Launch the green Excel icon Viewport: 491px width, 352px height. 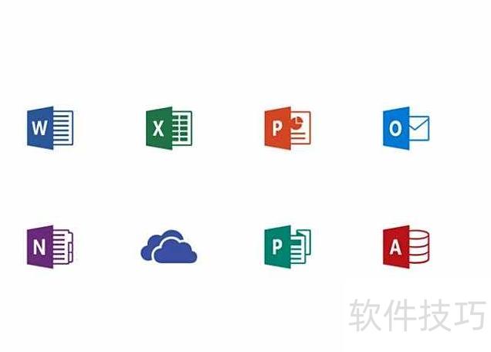(169, 128)
